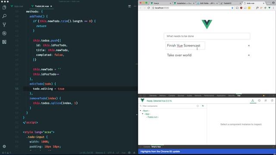276x155 pixels.
Task: Click the feedback smiley in status bar
Action: click(129, 153)
